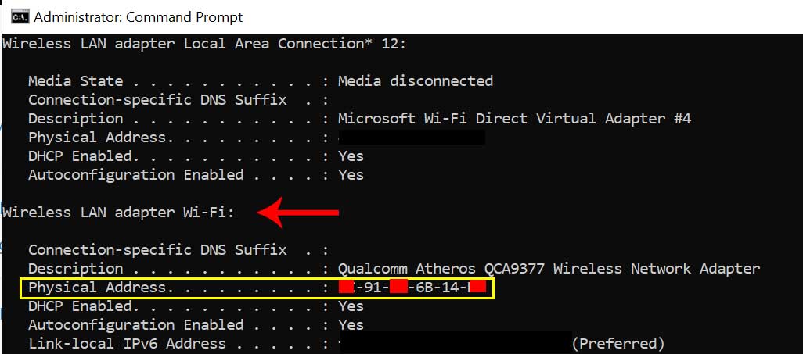
Task: Click the first red redaction block in MAC
Action: (346, 288)
